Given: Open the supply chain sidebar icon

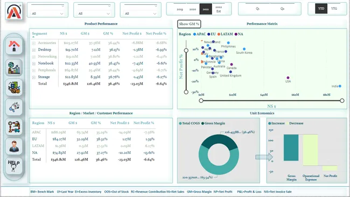Looking at the screenshot, I should click(14, 126).
